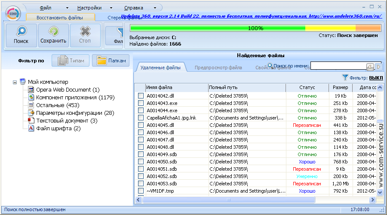Click the Текстовый документ icon

(31, 120)
